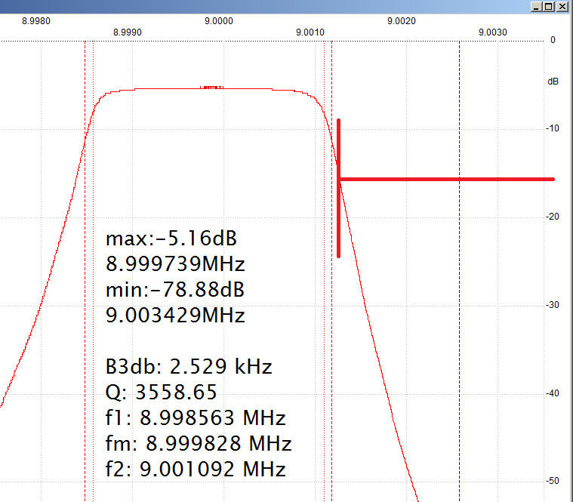This screenshot has height=502, width=573.
Task: Click the fm: 8.999828 MHz value
Action: click(x=198, y=443)
